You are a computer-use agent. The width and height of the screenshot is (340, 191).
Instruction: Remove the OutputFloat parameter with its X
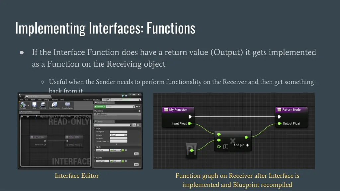pyautogui.click(x=126, y=161)
